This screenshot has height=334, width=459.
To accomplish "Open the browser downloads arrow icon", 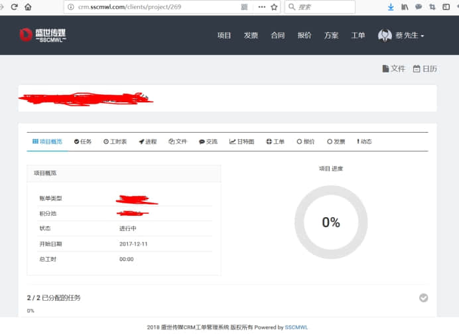I will [390, 7].
